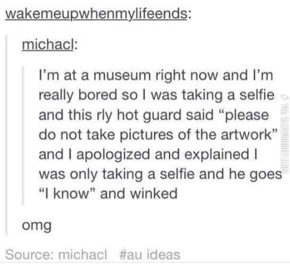
Task: Click the line "really bored so I was taking"
Action: (156, 95)
